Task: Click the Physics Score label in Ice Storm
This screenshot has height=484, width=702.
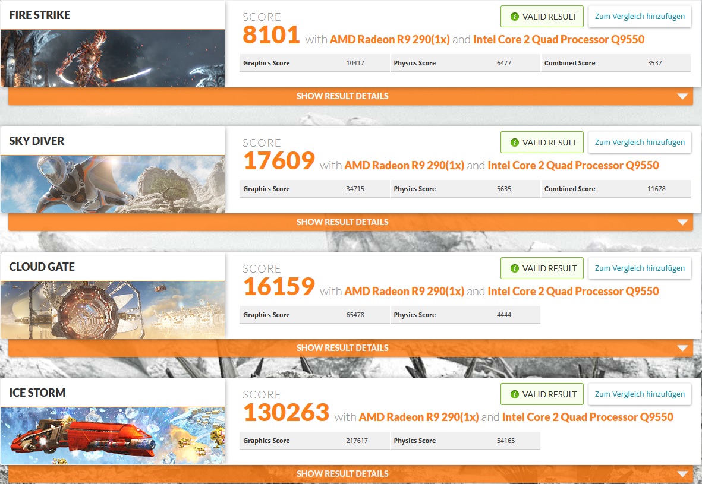Action: [414, 441]
